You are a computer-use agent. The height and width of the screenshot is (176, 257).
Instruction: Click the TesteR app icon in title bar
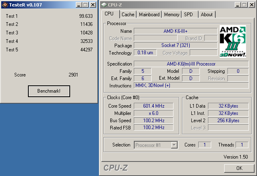click(5, 5)
